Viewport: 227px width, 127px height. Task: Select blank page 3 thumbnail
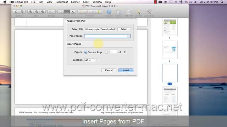(170, 73)
